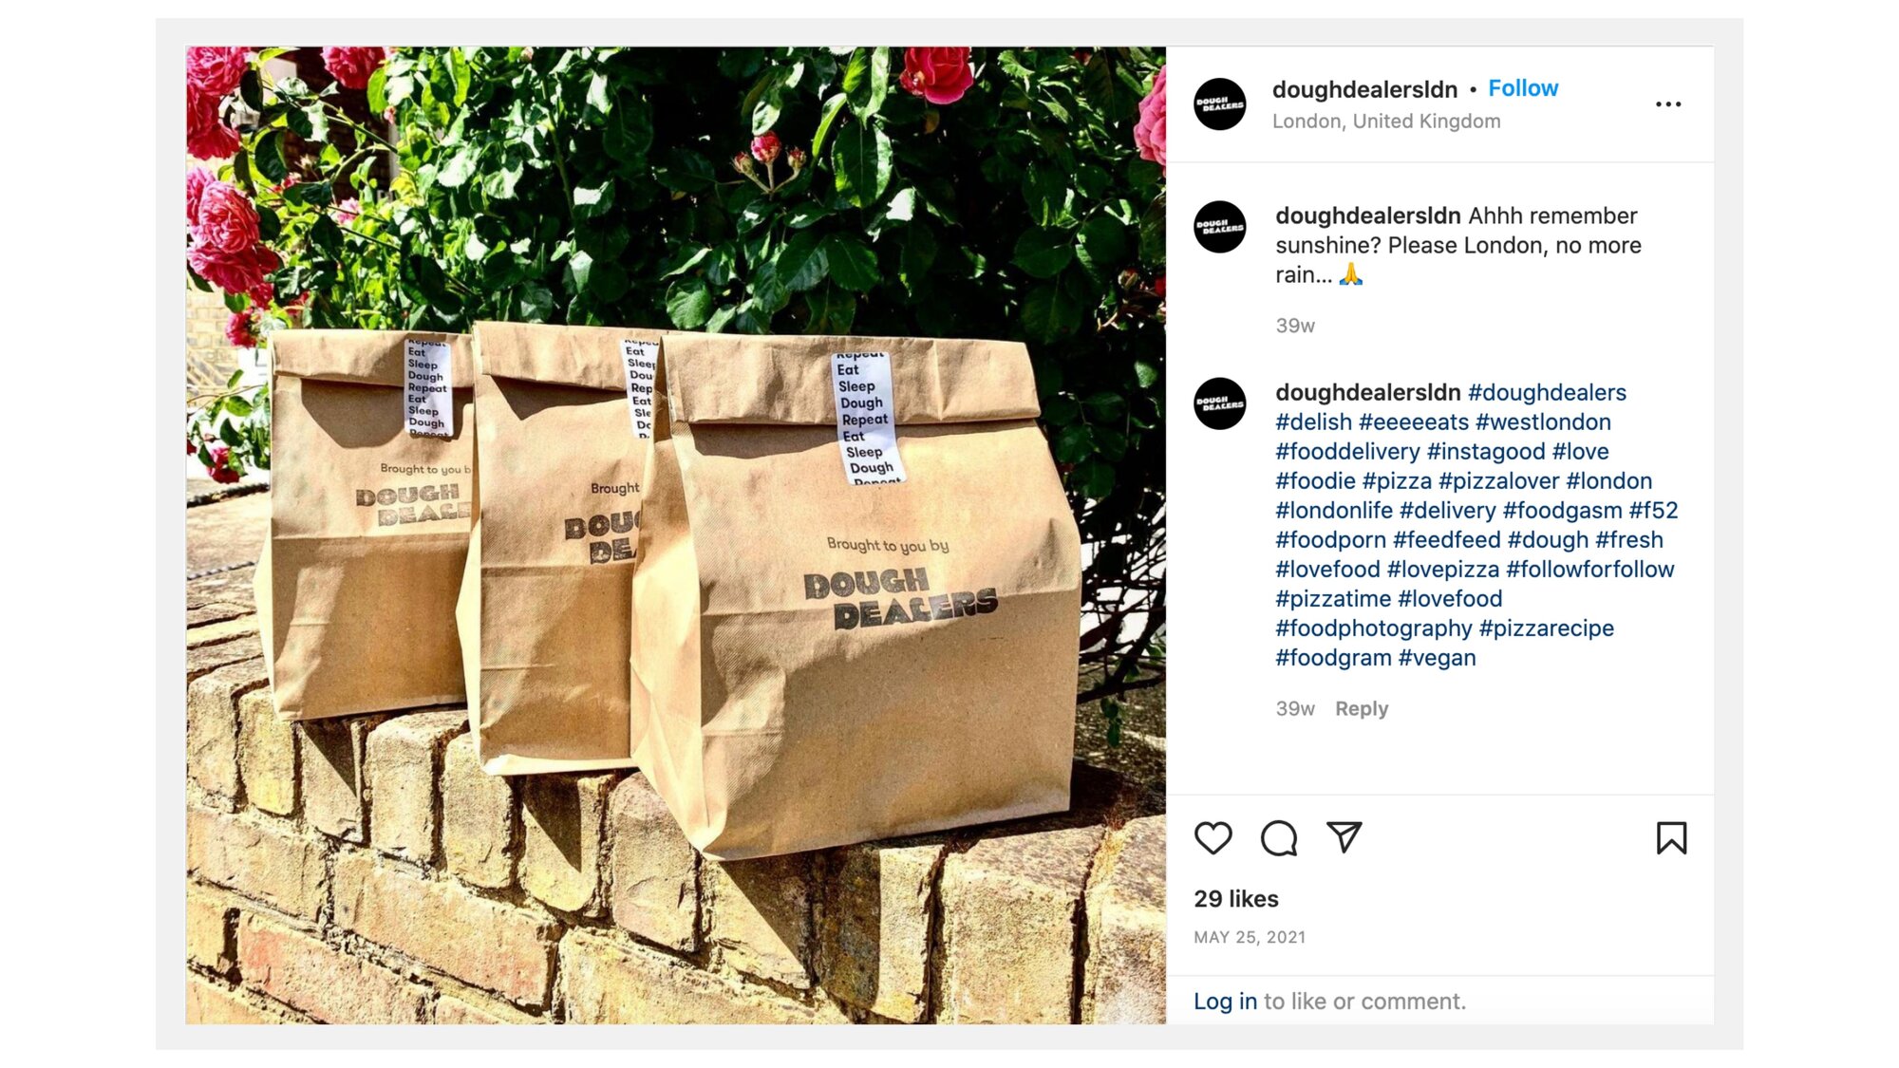Open the #pizzalover hashtag
The image size is (1899, 1068).
(x=1499, y=480)
